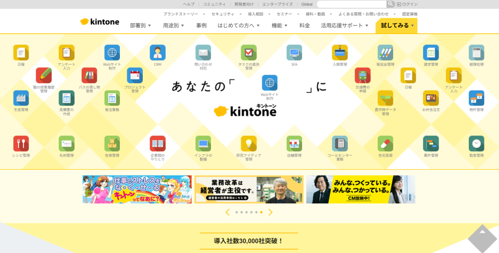This screenshot has width=499, height=253.
Task: Click the プロジェクト管理 calendar icon
Action: pos(134,75)
